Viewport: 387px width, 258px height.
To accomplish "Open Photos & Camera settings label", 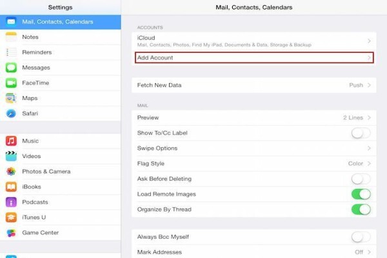I will [46, 172].
